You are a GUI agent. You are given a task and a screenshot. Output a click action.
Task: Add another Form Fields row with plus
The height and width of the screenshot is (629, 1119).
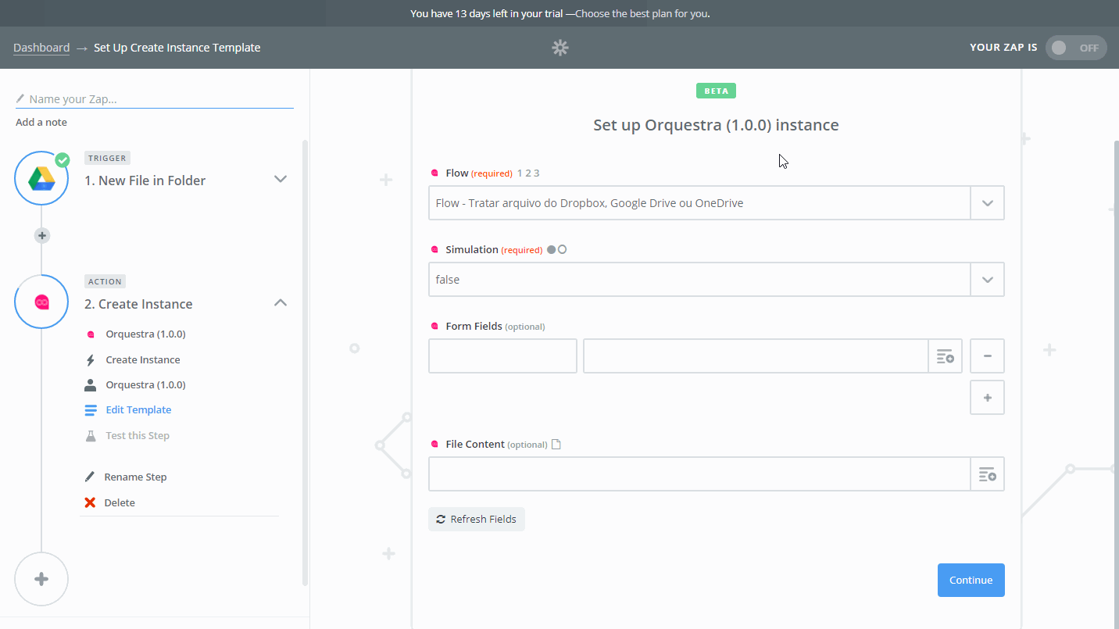click(x=987, y=398)
